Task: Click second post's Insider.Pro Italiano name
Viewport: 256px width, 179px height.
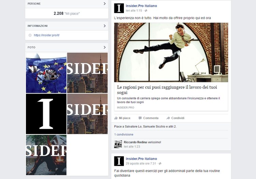Action: (x=141, y=159)
